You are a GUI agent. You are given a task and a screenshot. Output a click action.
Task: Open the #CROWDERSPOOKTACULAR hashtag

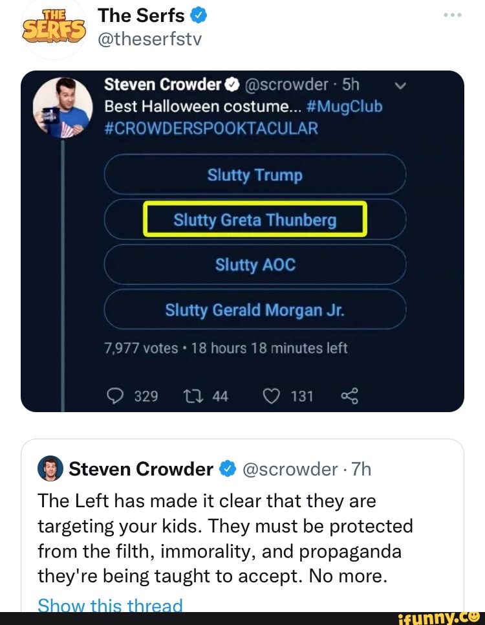pyautogui.click(x=211, y=128)
